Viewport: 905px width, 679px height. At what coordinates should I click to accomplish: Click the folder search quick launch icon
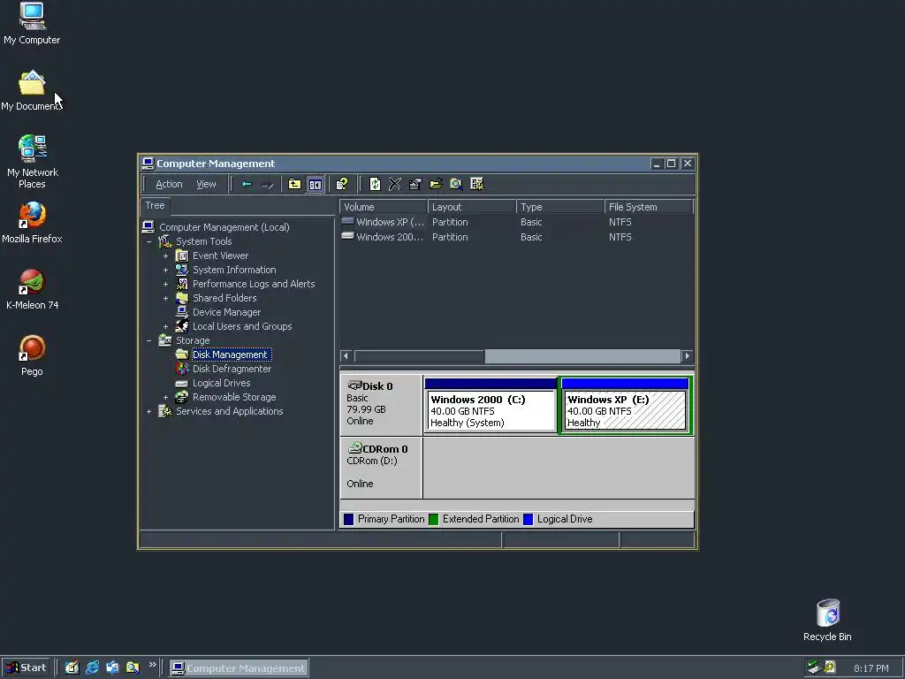[133, 668]
